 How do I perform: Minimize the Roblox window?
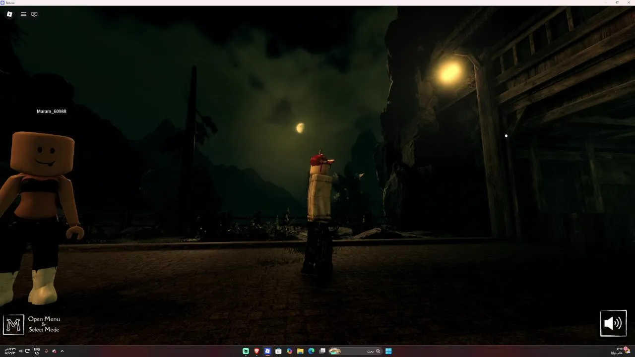point(606,2)
